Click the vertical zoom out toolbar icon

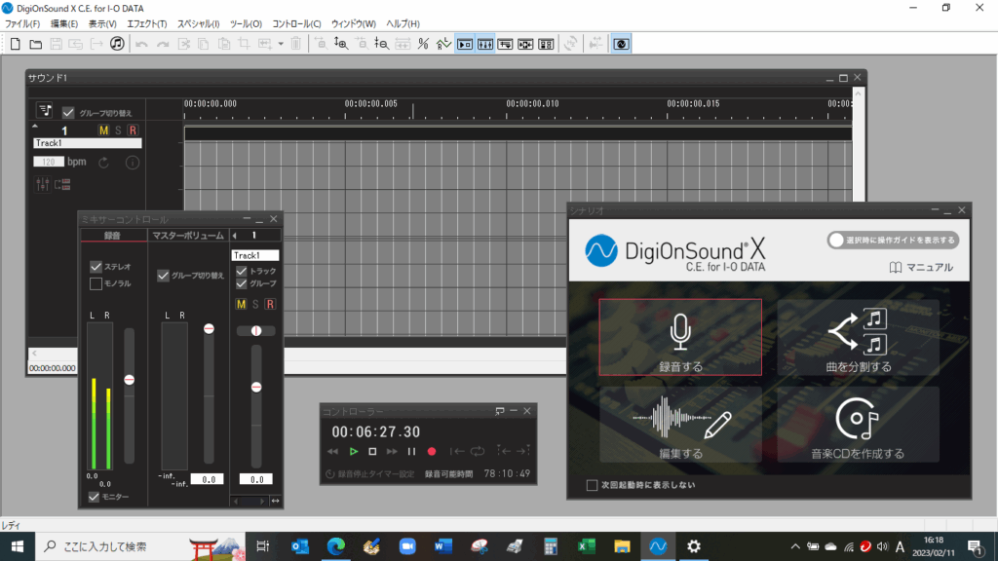[x=381, y=44]
